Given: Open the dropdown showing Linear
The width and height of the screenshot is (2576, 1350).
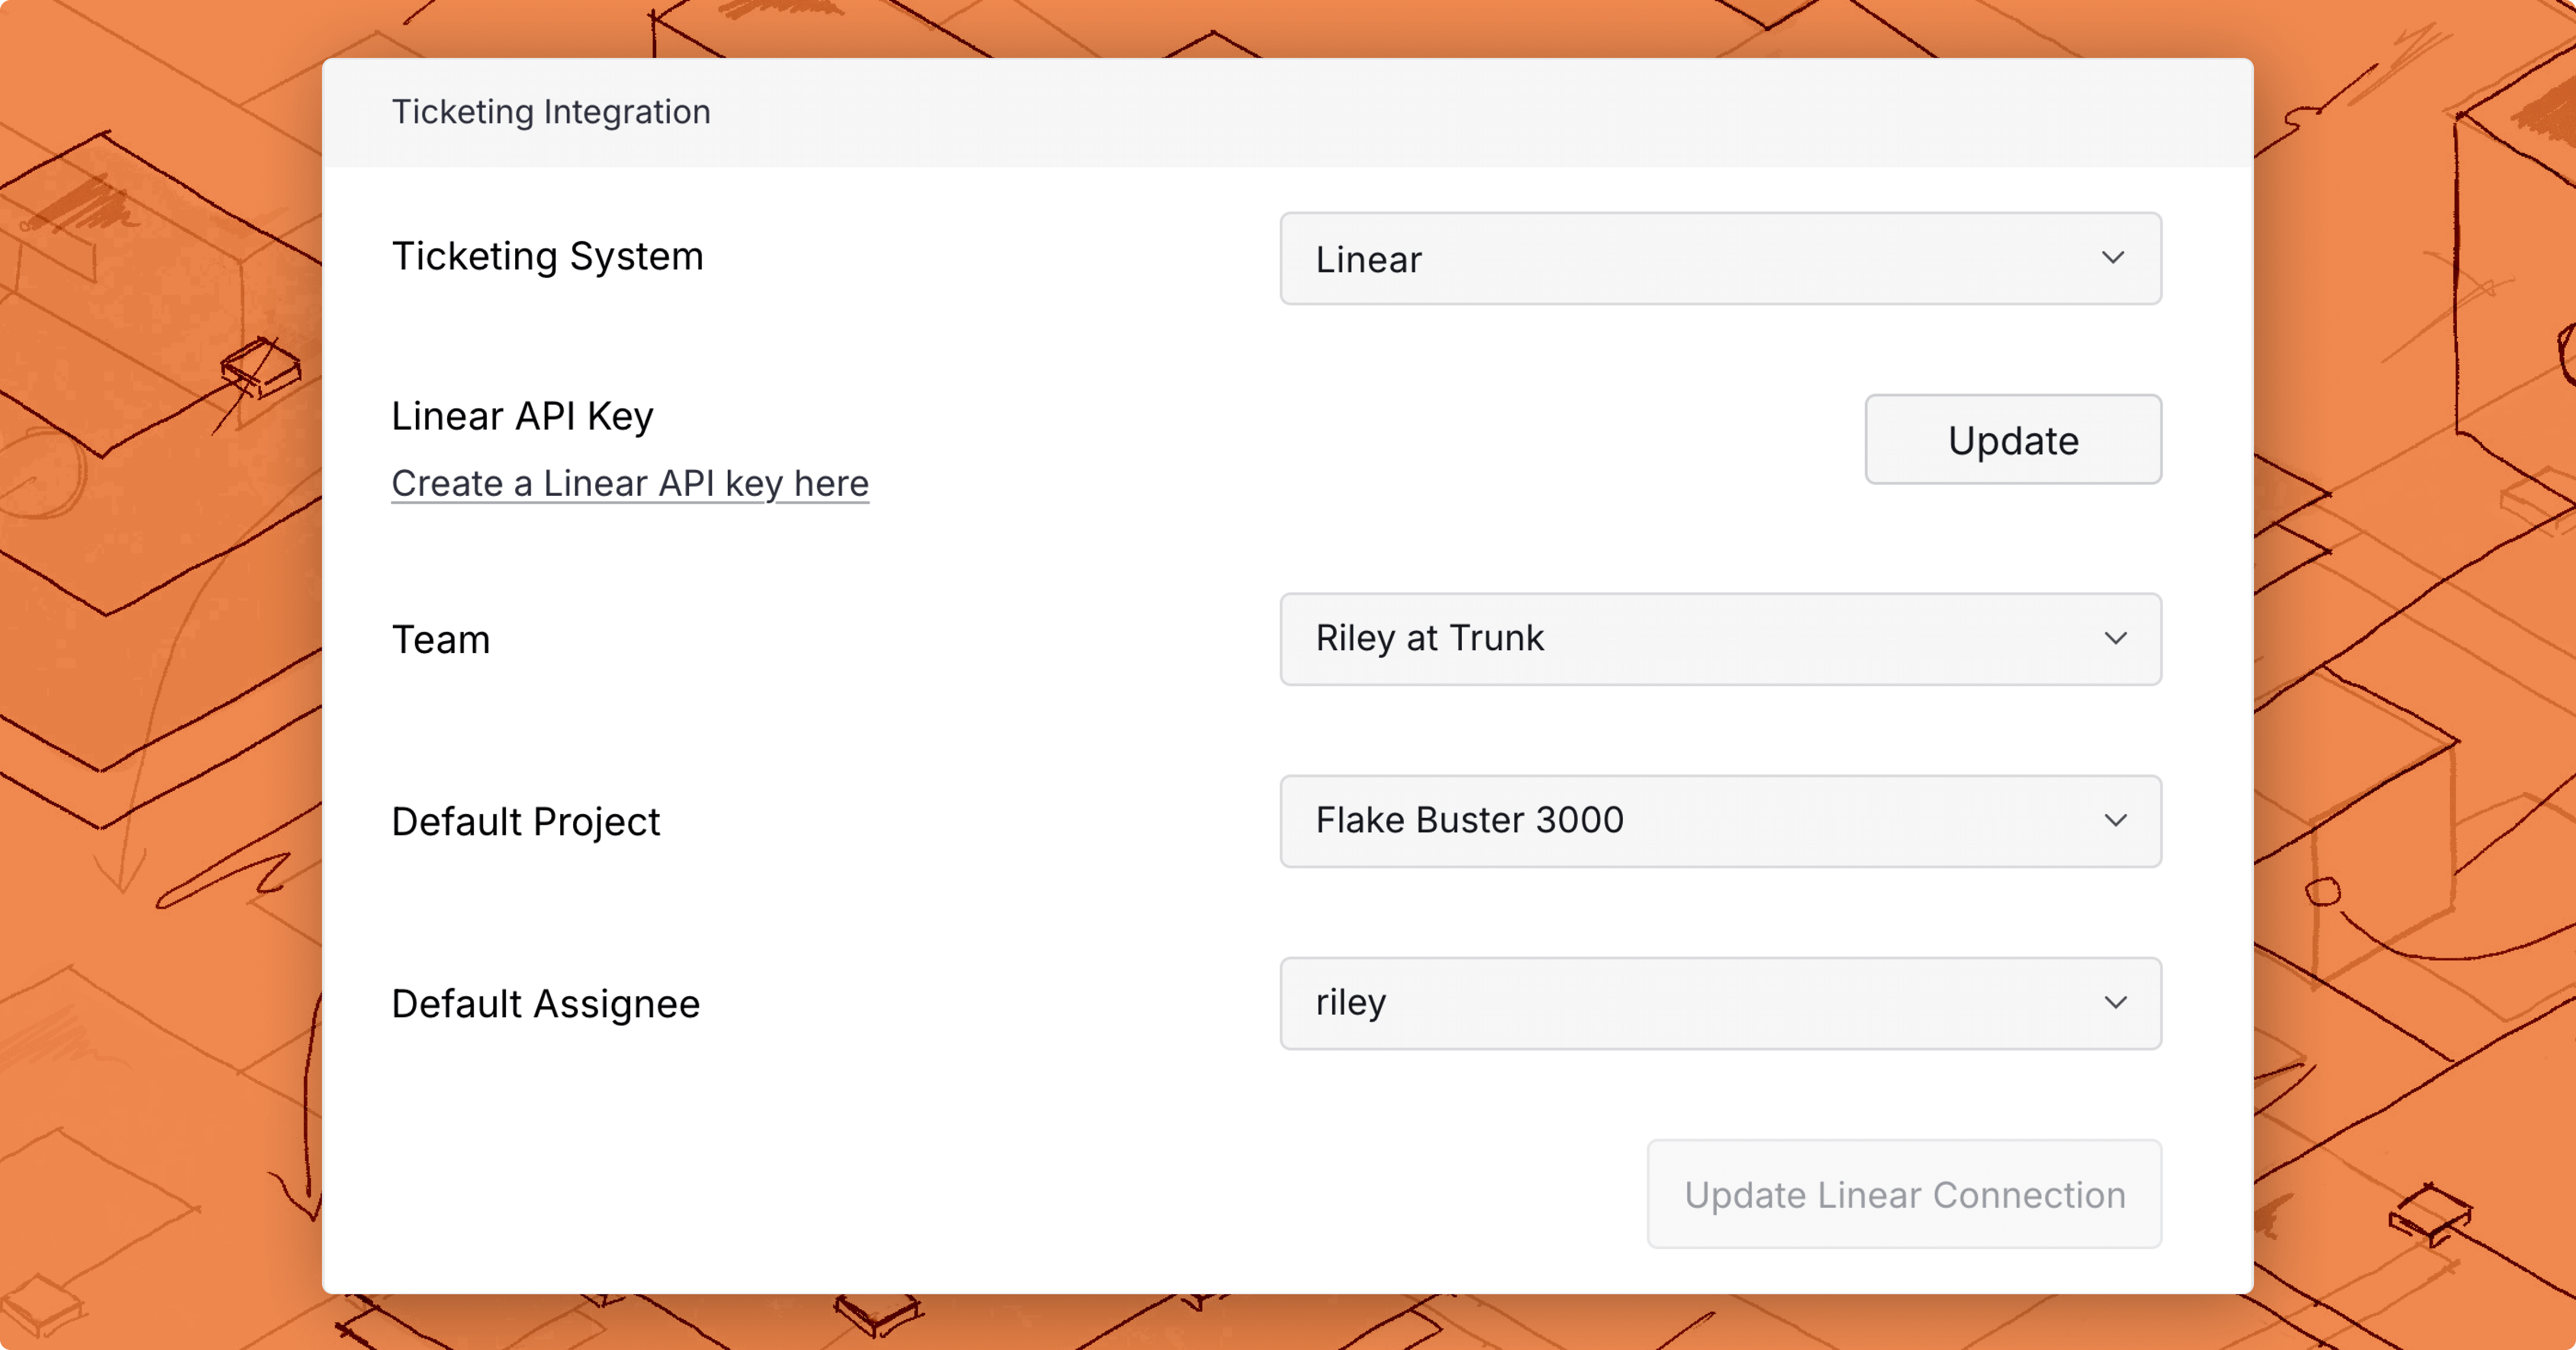Looking at the screenshot, I should pyautogui.click(x=1700, y=259).
